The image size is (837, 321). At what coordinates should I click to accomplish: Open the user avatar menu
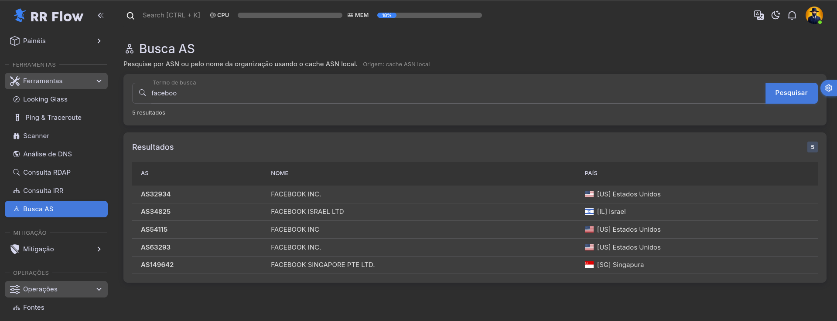813,16
